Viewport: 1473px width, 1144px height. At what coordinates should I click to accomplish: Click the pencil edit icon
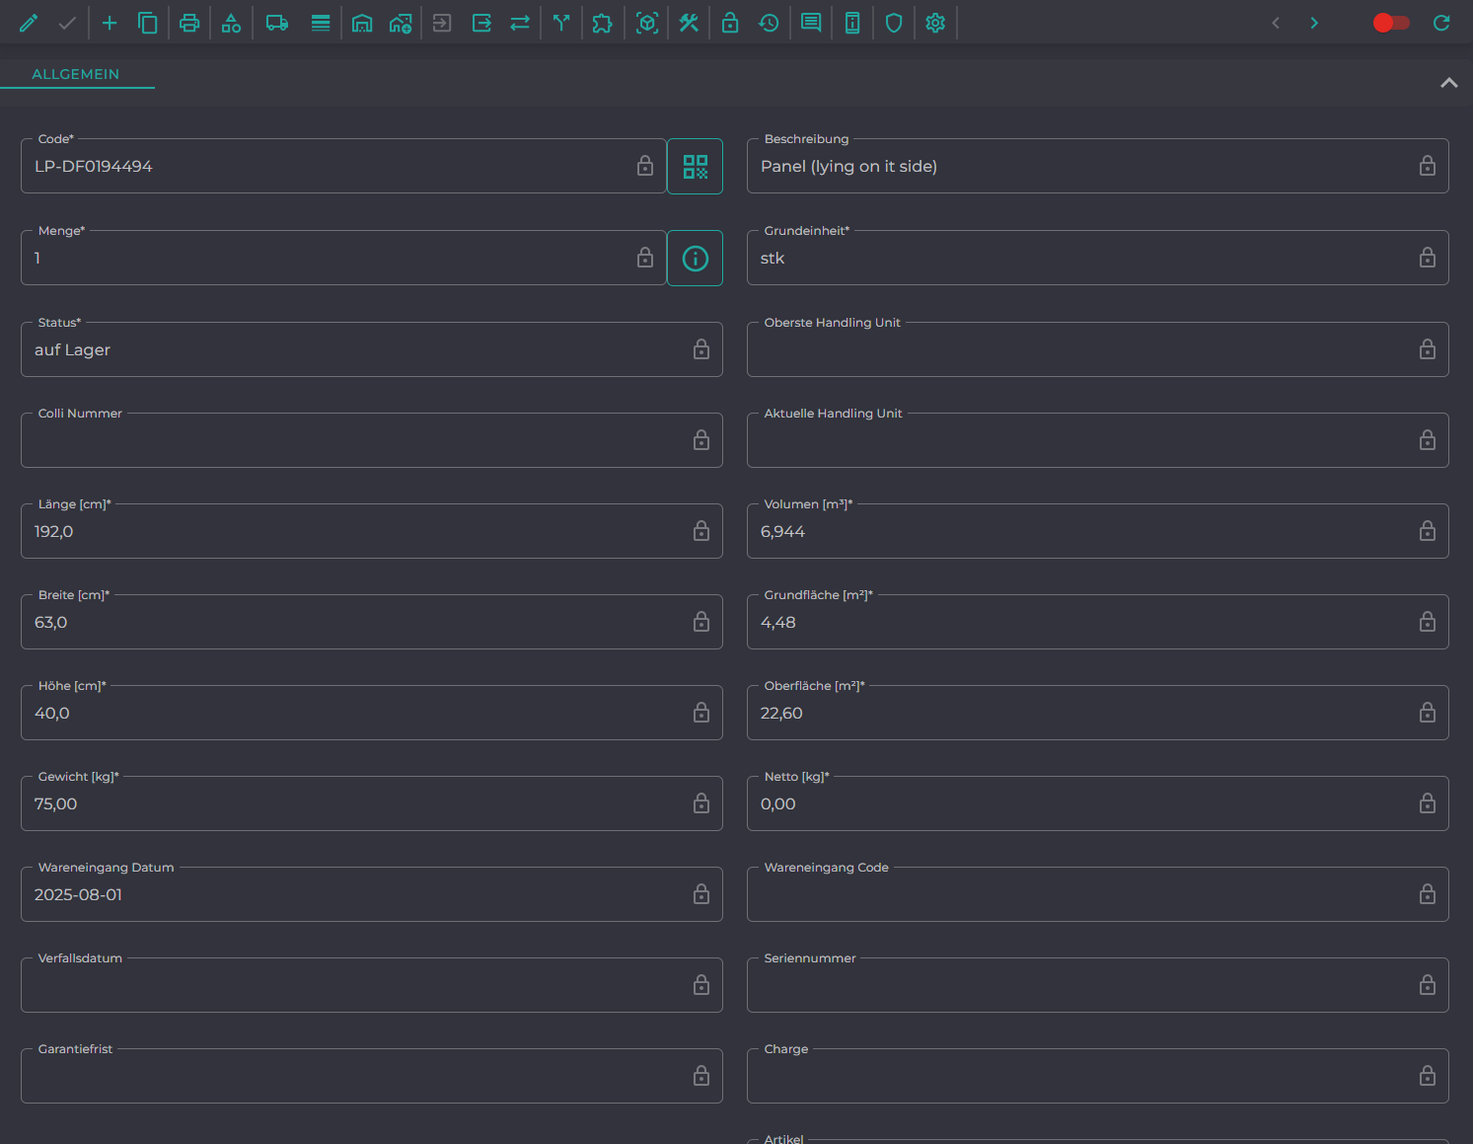click(29, 23)
